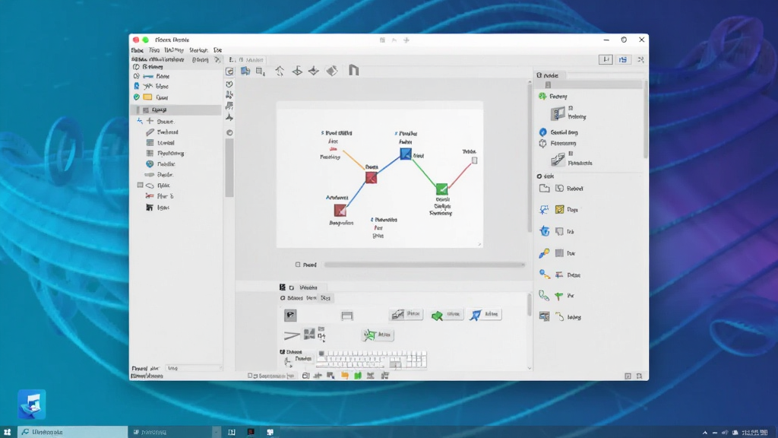The height and width of the screenshot is (438, 778).
Task: Tick the checkbox in the left tree
Action: [x=140, y=186]
